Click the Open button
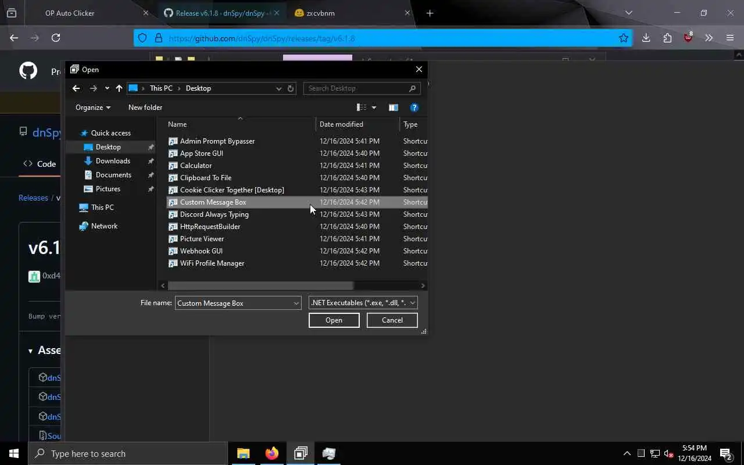 pyautogui.click(x=334, y=320)
